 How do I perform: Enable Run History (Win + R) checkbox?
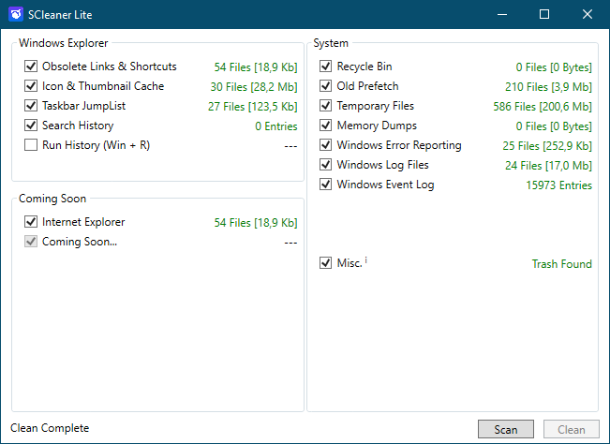[31, 145]
